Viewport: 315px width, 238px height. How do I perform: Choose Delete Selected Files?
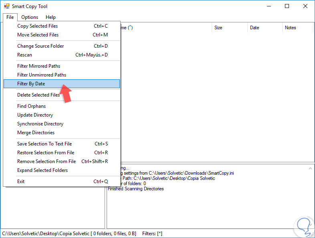[x=62, y=95]
